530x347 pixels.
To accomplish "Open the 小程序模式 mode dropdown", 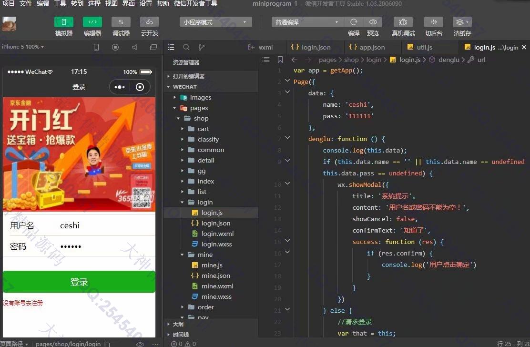I will (x=215, y=22).
